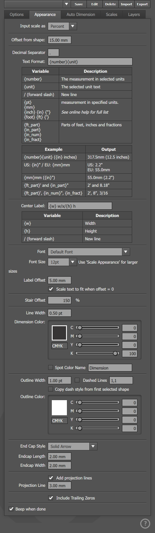Open the Input scale as dropdown
The width and height of the screenshot is (155, 533).
click(62, 26)
